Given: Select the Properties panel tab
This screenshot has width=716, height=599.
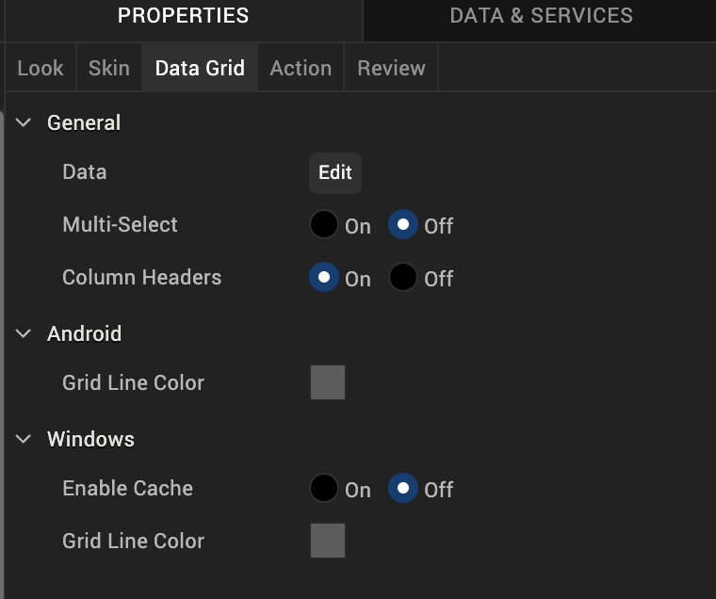Looking at the screenshot, I should tap(183, 16).
